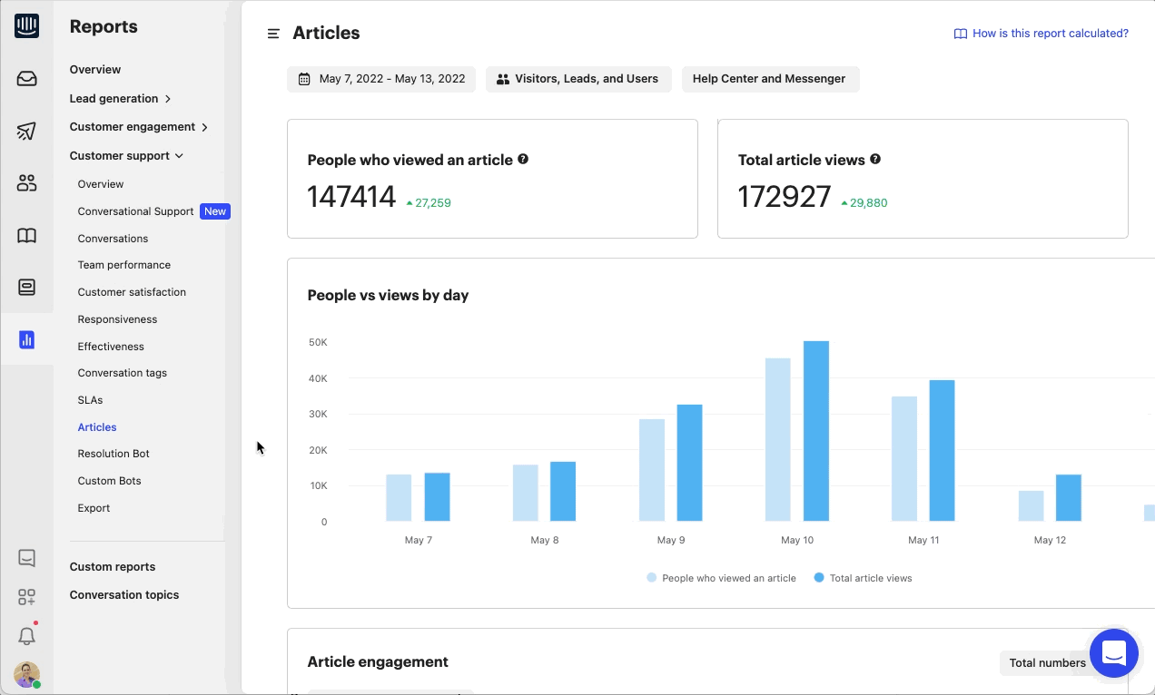Screen dimensions: 1155x695
Task: Open the Team performance report
Action: (124, 265)
